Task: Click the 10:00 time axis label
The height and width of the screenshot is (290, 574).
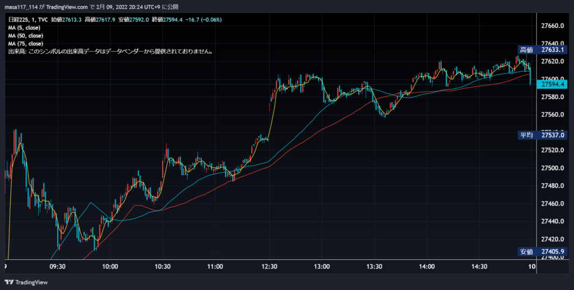Action: click(x=110, y=266)
